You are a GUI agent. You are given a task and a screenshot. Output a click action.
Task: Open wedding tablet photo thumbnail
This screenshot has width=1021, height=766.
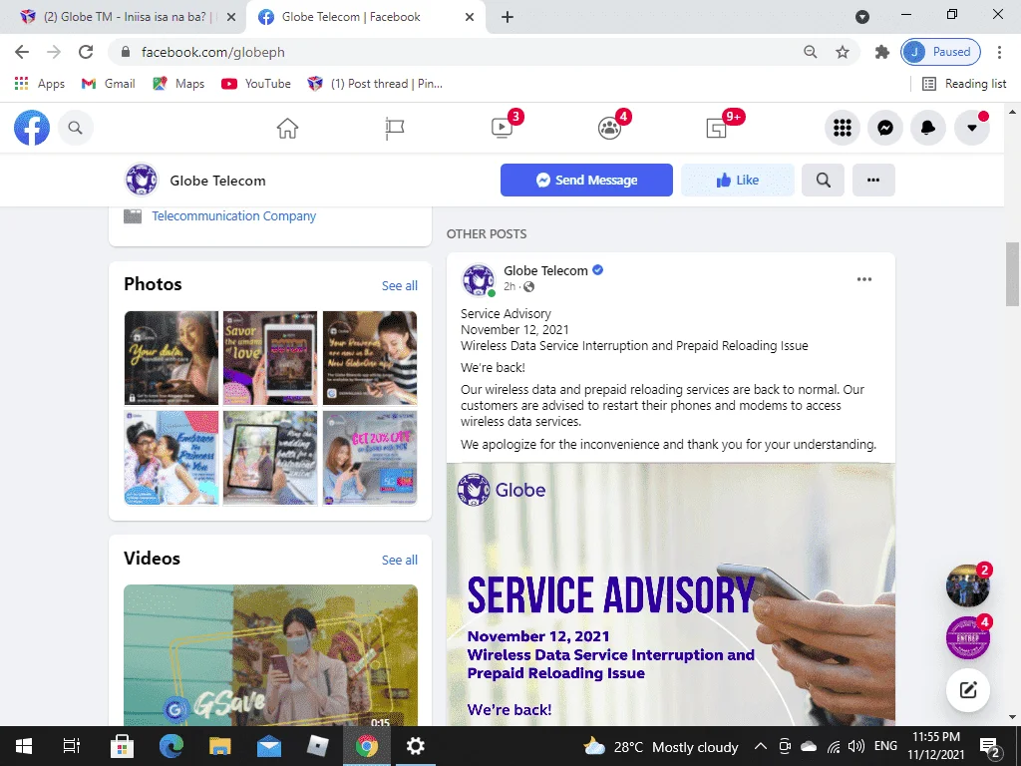click(x=270, y=457)
